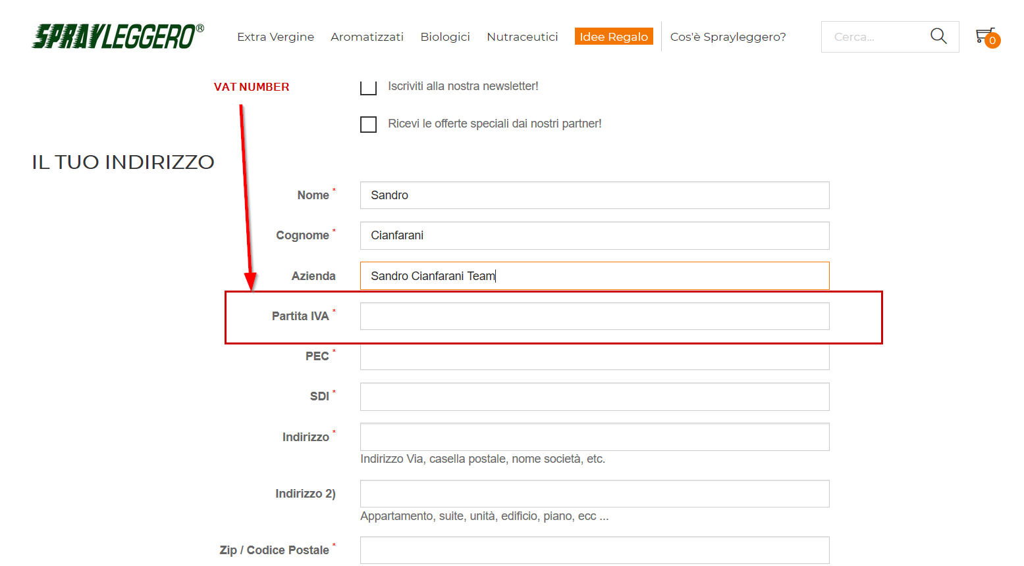Click the Partita IVA input field
The width and height of the screenshot is (1024, 566).
coord(595,316)
